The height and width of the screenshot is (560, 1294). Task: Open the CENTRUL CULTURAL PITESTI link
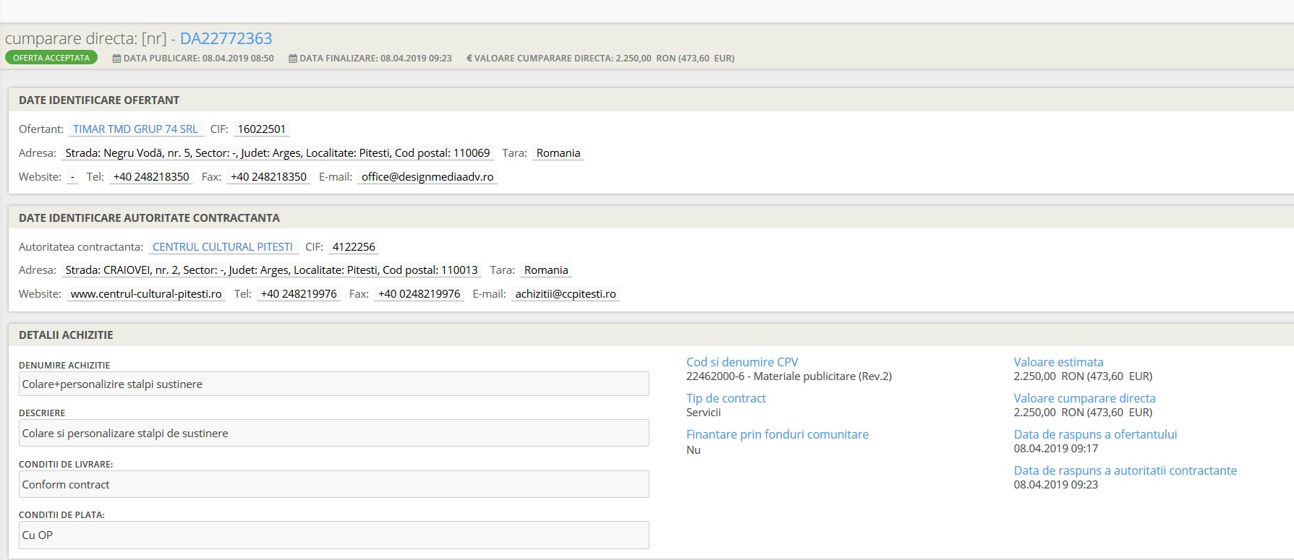[223, 247]
